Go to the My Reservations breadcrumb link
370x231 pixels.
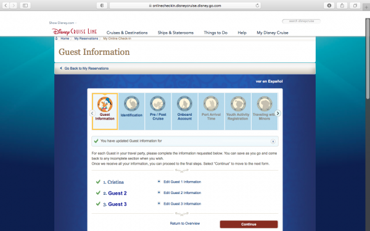(86, 38)
